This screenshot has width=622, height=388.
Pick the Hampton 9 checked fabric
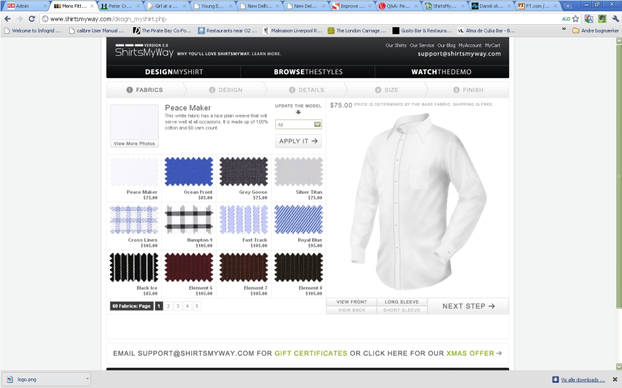(x=189, y=219)
